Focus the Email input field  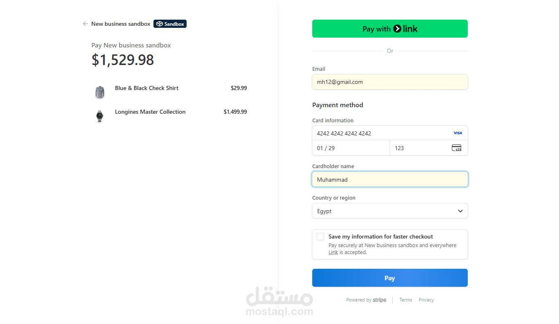(x=390, y=82)
